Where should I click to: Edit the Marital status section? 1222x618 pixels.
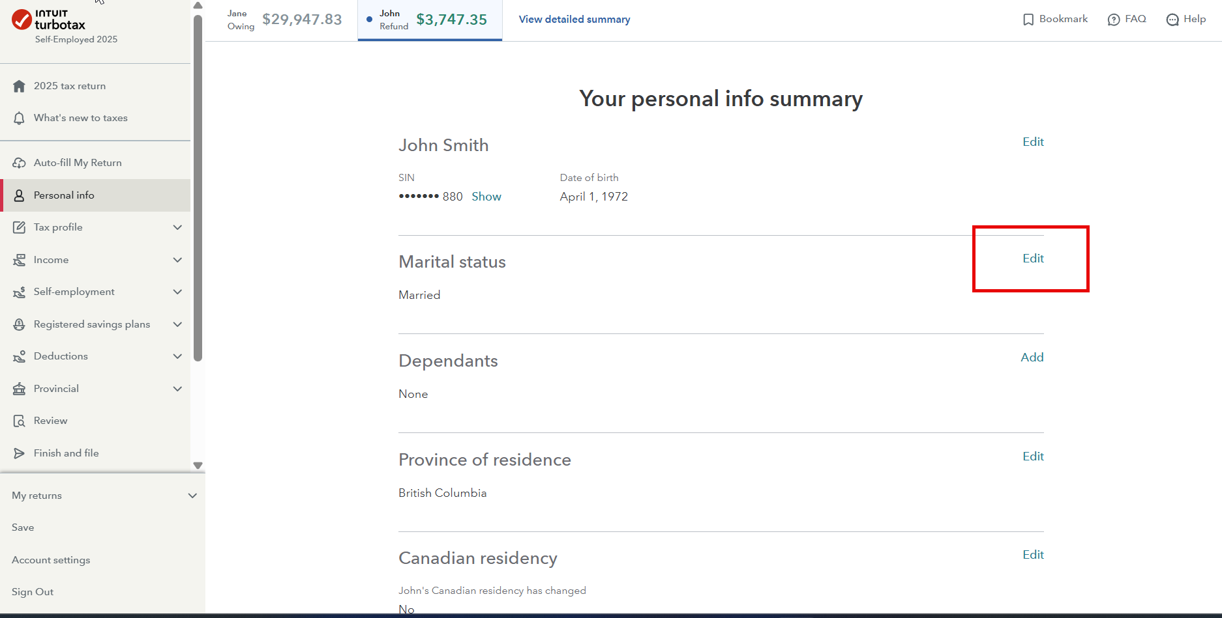coord(1033,259)
